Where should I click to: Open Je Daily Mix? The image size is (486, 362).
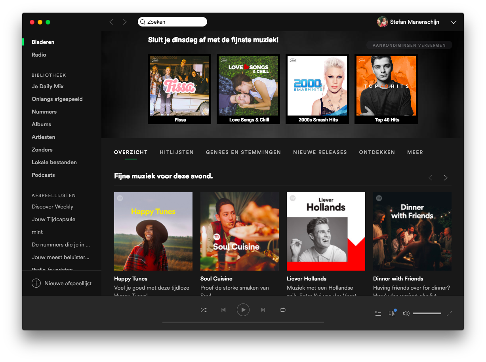pos(48,86)
